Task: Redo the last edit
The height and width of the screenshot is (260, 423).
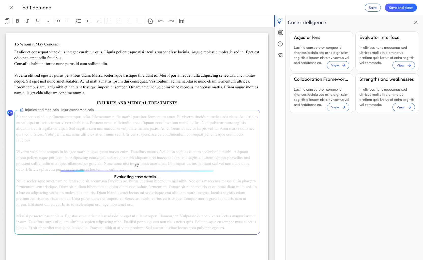Action: tap(171, 21)
